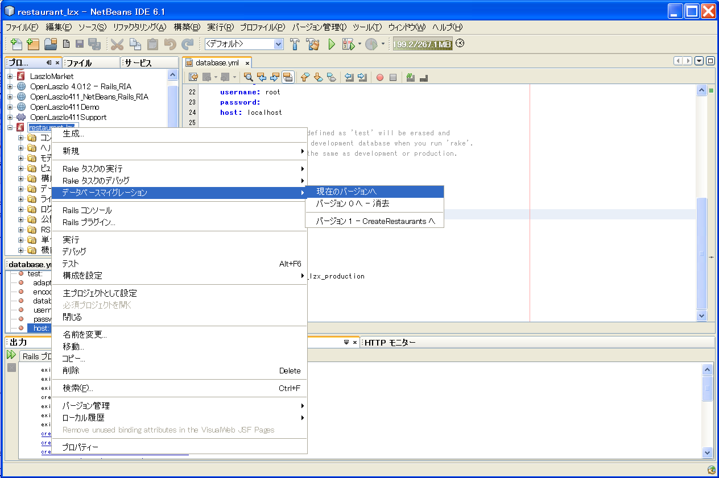Select the test: node in Navigator
Screen dimensions: 719x478
click(35, 273)
